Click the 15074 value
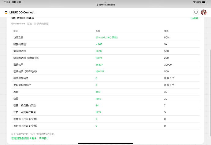211x145 pixels. tap(99, 58)
